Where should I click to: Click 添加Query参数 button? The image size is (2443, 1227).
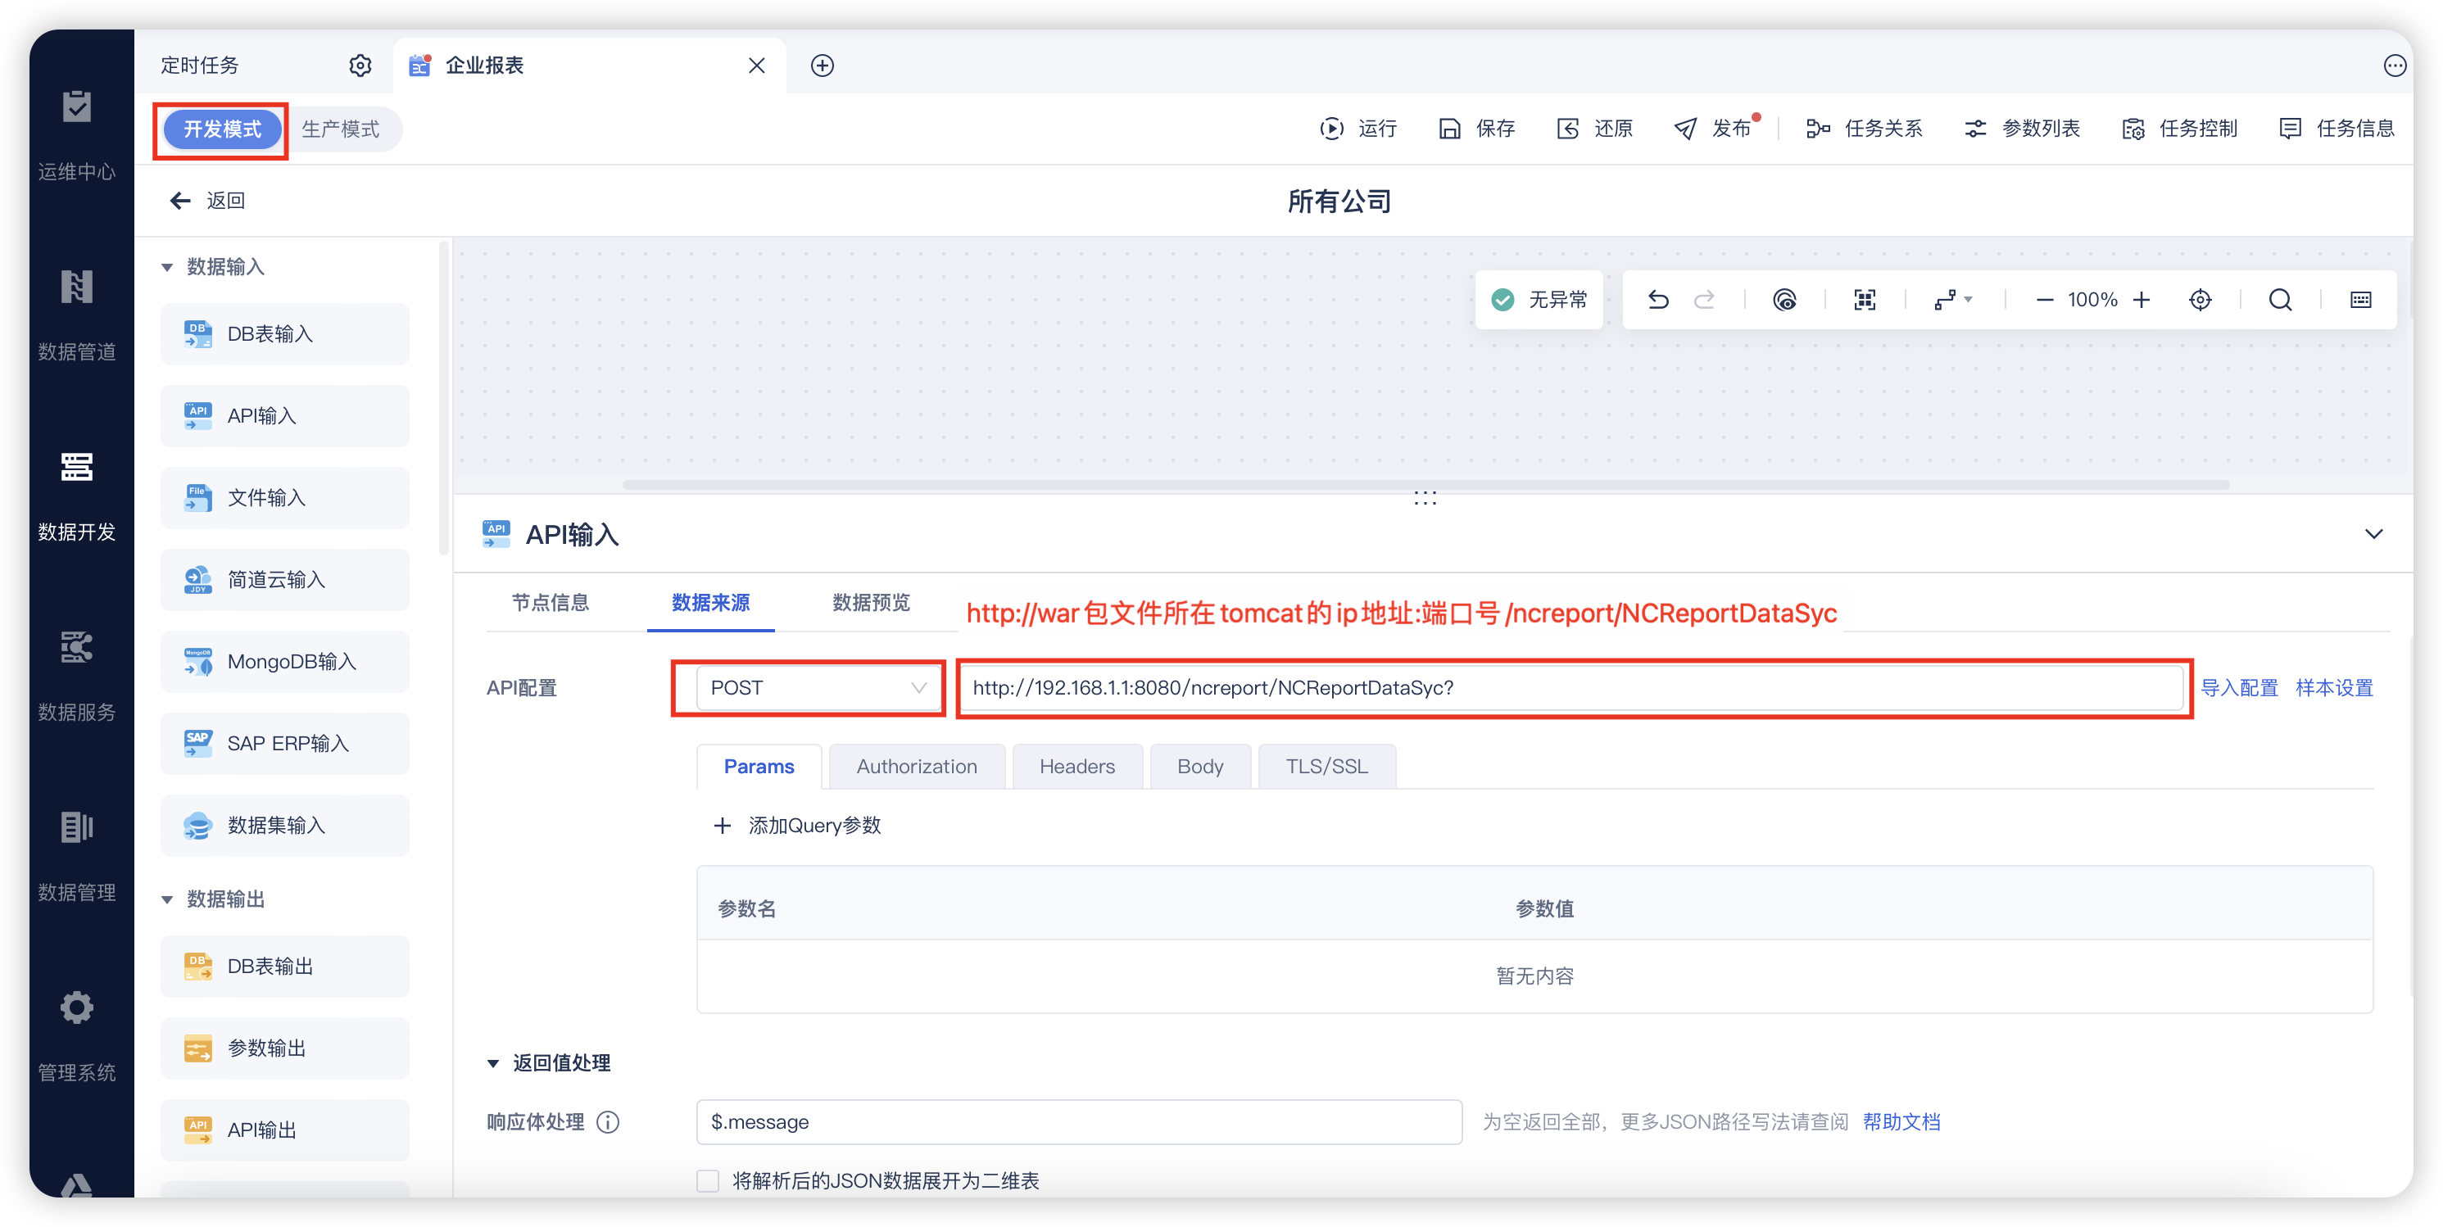798,825
